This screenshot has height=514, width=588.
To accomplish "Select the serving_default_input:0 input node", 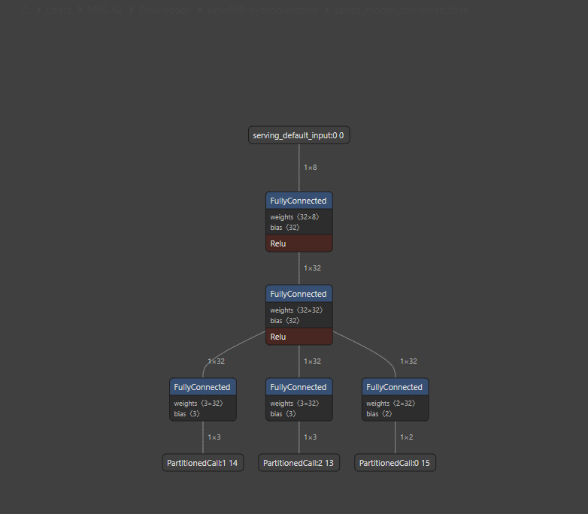I will click(299, 135).
